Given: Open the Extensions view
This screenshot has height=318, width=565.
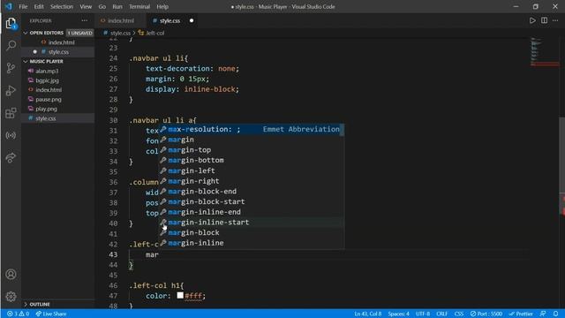Looking at the screenshot, I should click(x=11, y=113).
